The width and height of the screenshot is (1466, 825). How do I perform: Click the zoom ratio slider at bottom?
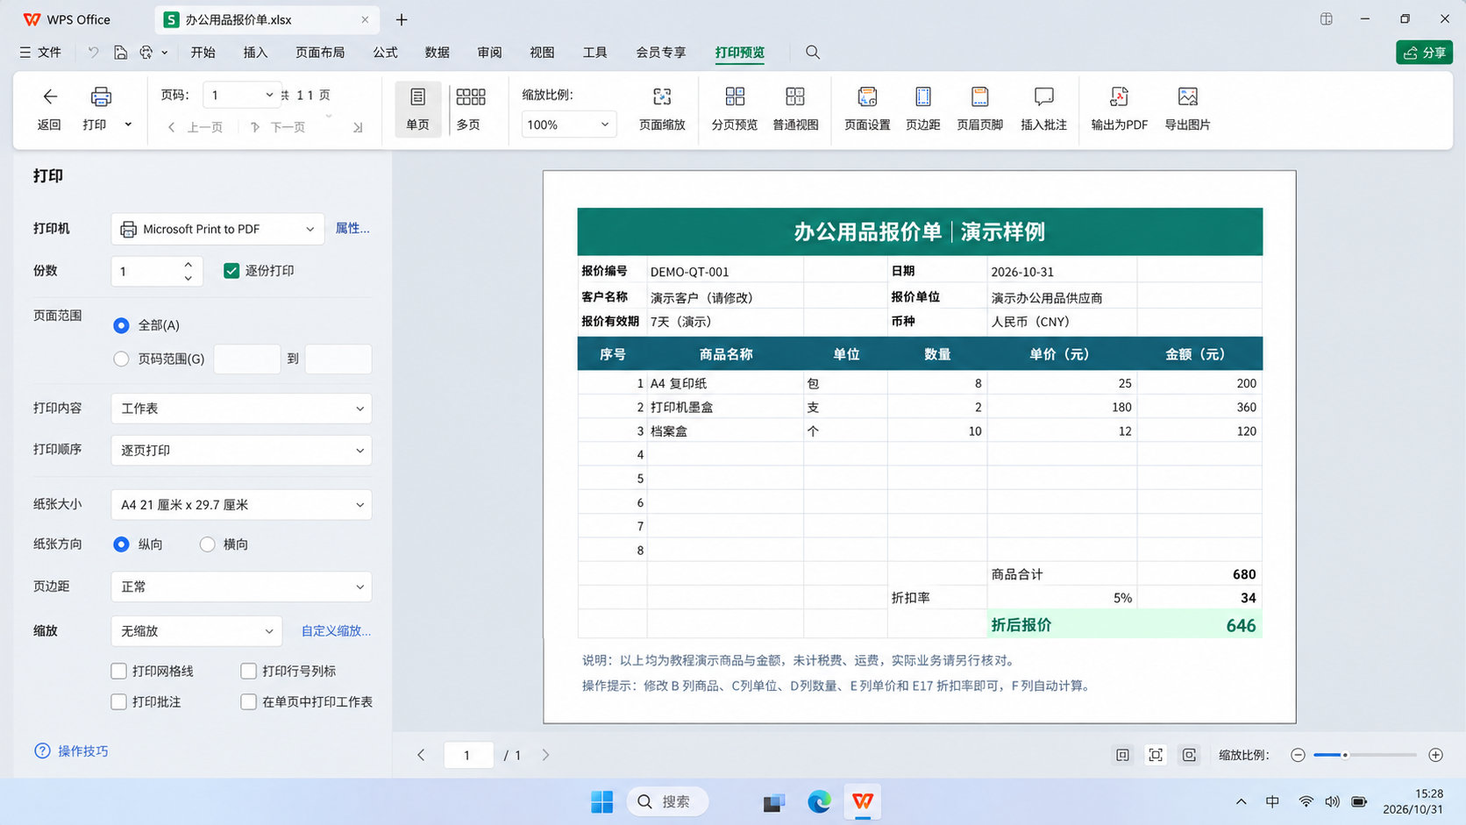point(1365,755)
